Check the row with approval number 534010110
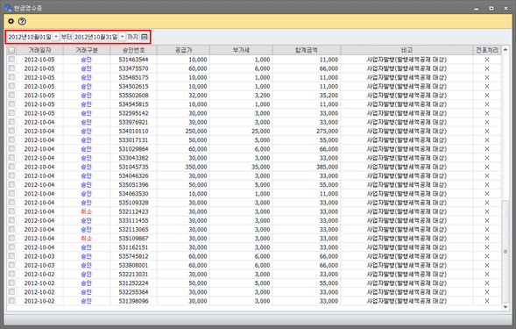This screenshot has height=329, width=516. [x=11, y=131]
